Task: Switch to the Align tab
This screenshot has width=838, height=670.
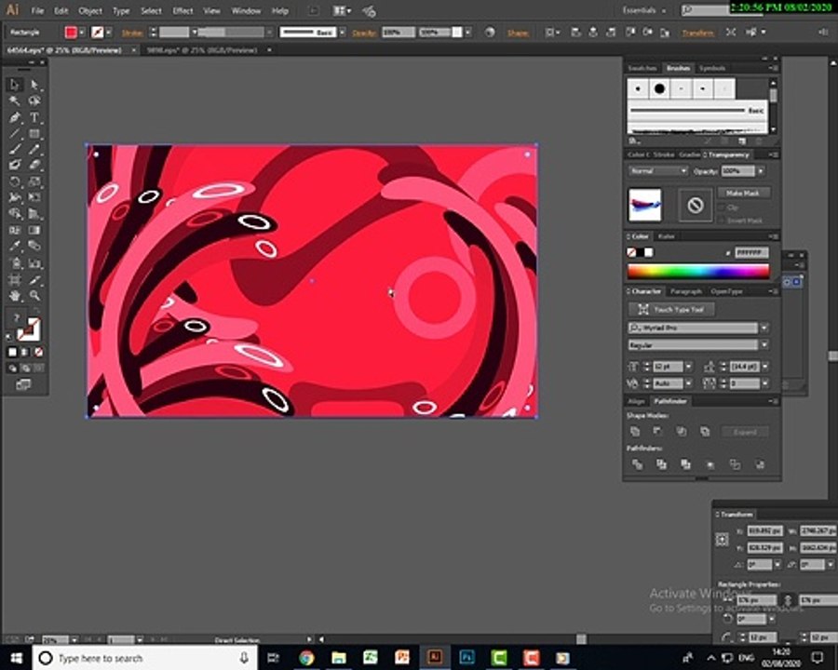Action: pos(636,401)
